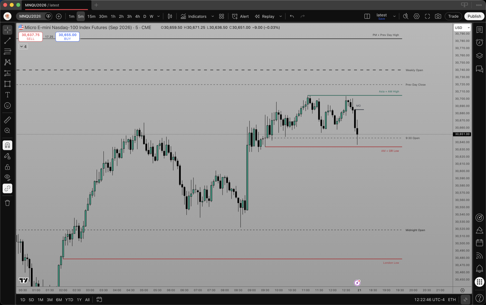The width and height of the screenshot is (486, 305).
Task: Open the Trade panel
Action: pos(453,16)
